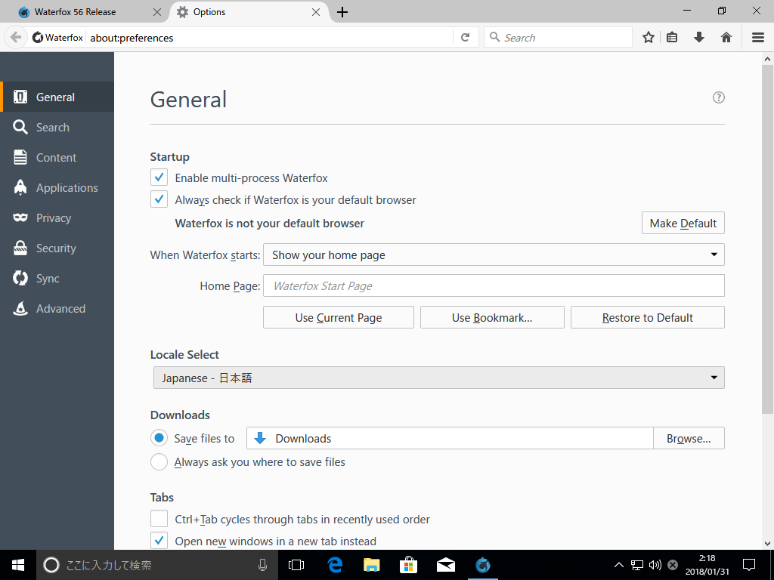Open a new tab with plus icon
This screenshot has height=580, width=774.
click(x=342, y=12)
